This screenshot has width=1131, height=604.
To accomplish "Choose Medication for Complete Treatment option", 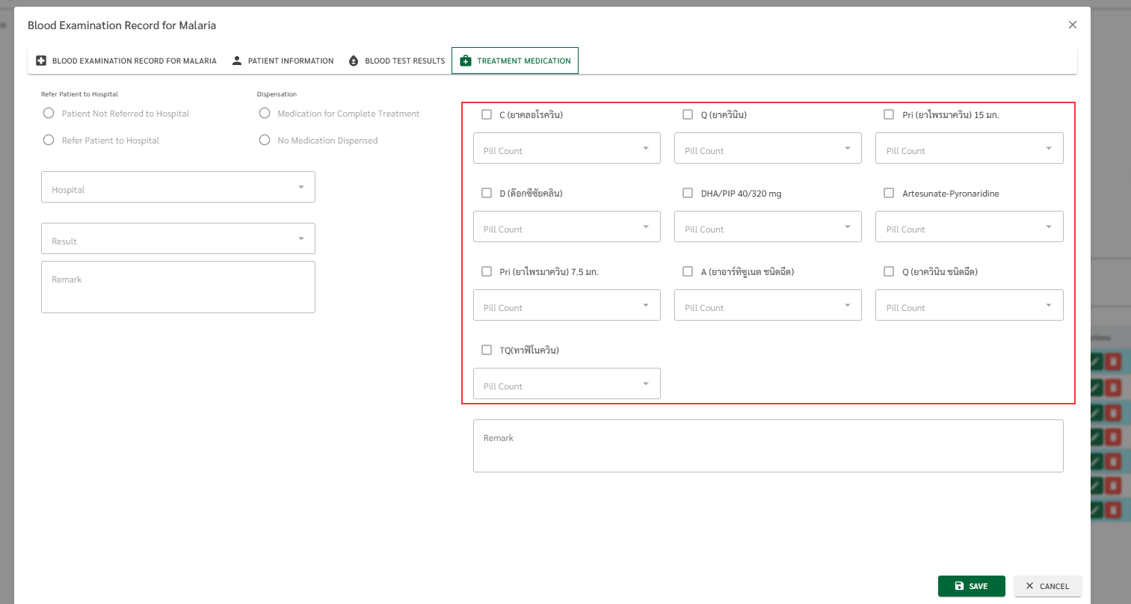I will tap(265, 113).
